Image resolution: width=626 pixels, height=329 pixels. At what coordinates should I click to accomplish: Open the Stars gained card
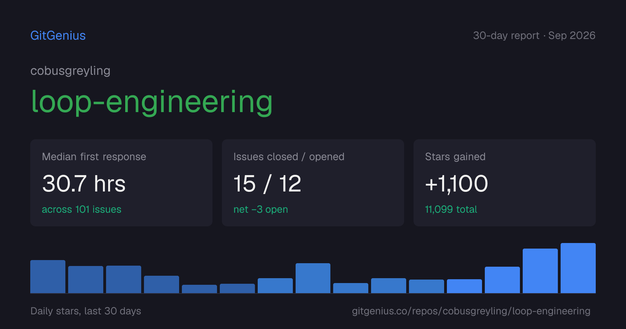pos(505,183)
